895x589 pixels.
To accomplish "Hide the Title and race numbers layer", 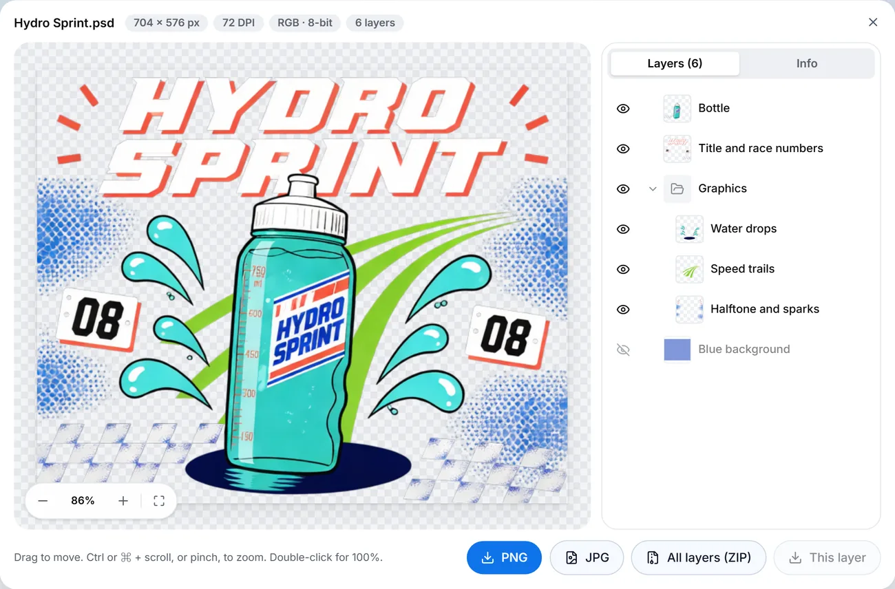I will pyautogui.click(x=623, y=149).
